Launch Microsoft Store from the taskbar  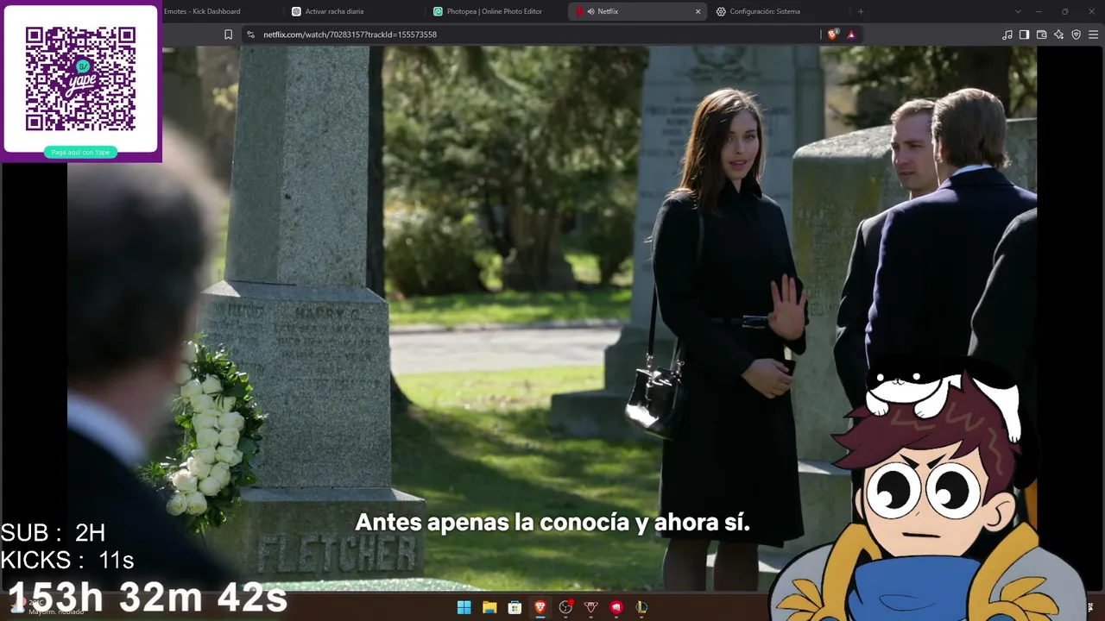tap(515, 607)
